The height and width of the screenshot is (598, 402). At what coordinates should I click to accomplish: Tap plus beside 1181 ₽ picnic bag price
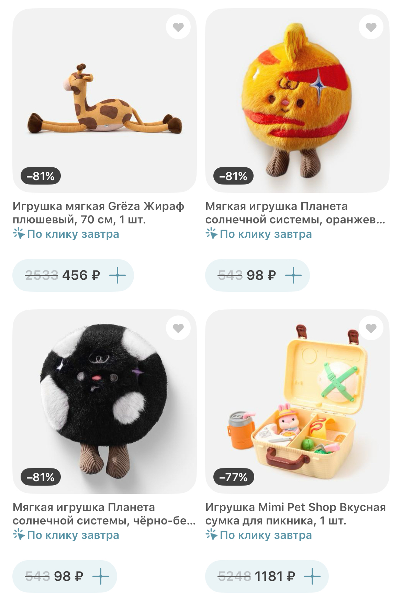click(312, 576)
